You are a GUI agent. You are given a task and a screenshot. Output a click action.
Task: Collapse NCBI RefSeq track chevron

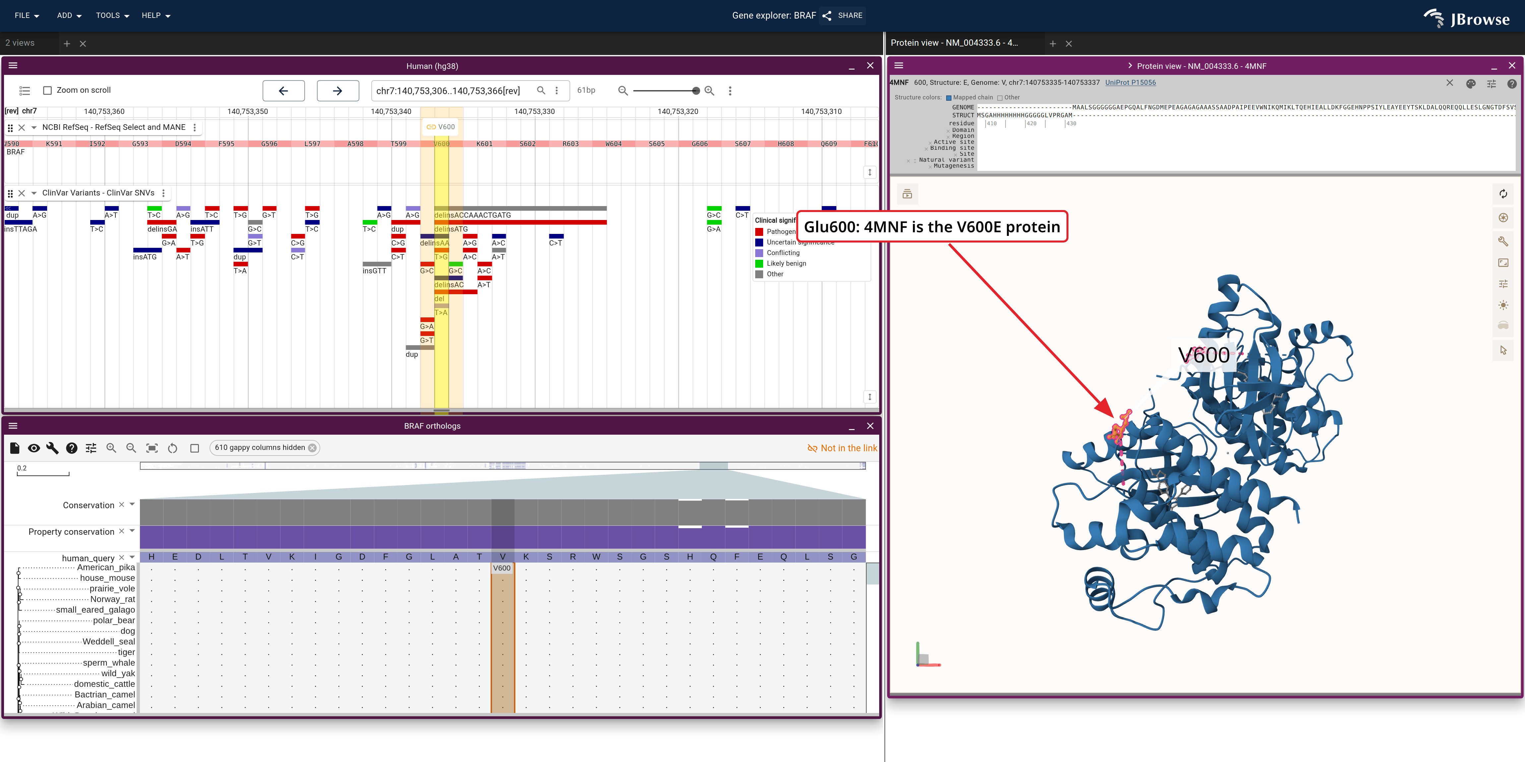coord(34,128)
